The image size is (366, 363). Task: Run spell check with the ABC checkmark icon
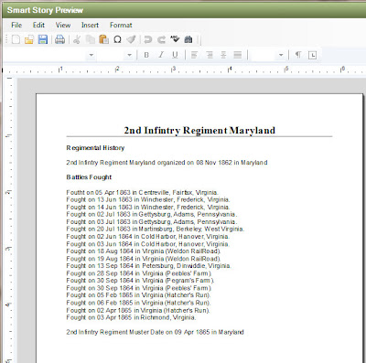coord(175,38)
